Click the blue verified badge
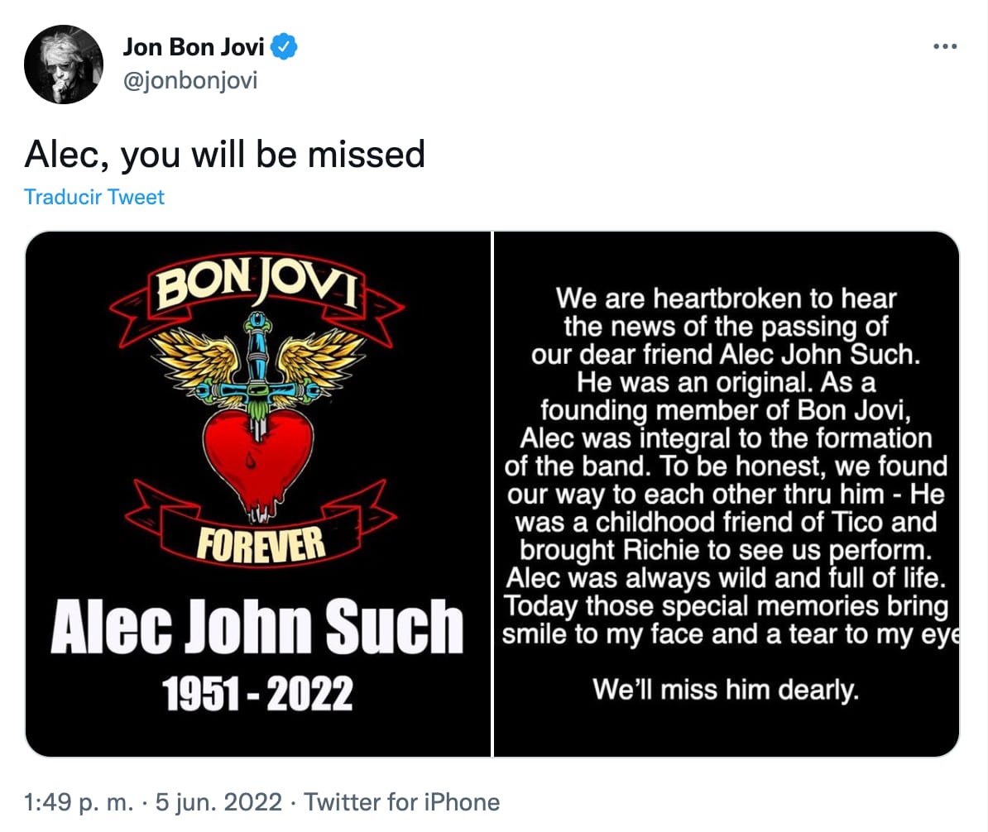This screenshot has width=988, height=832. tap(285, 47)
